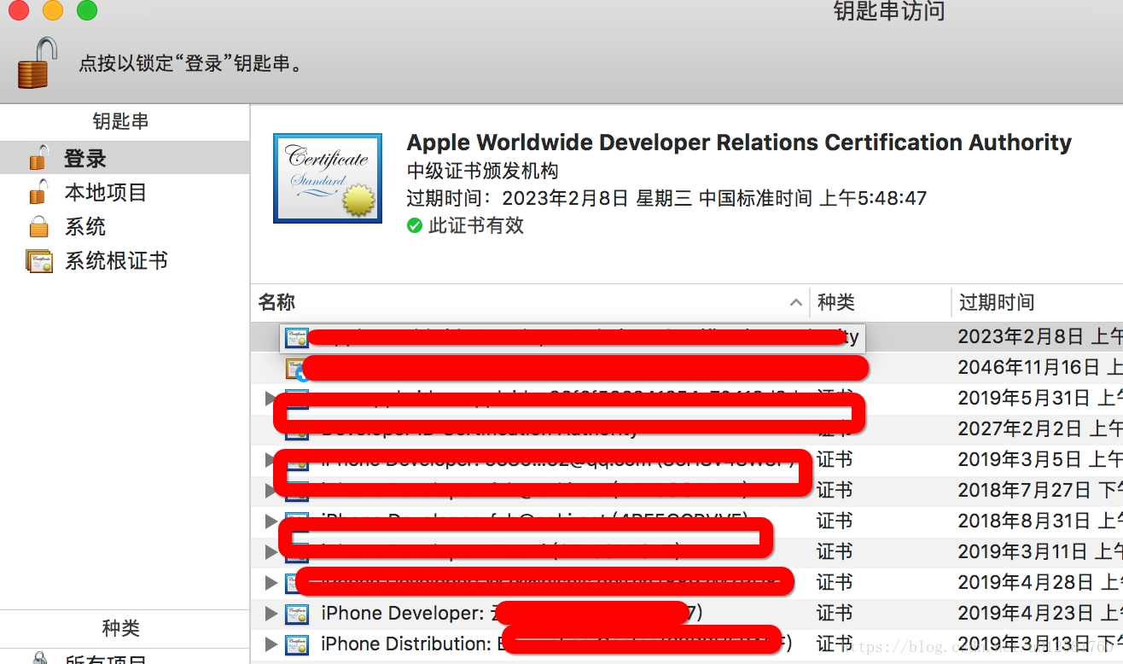Click the text 点按以锁定“登录”钥匙串
The height and width of the screenshot is (664, 1123).
tap(191, 64)
